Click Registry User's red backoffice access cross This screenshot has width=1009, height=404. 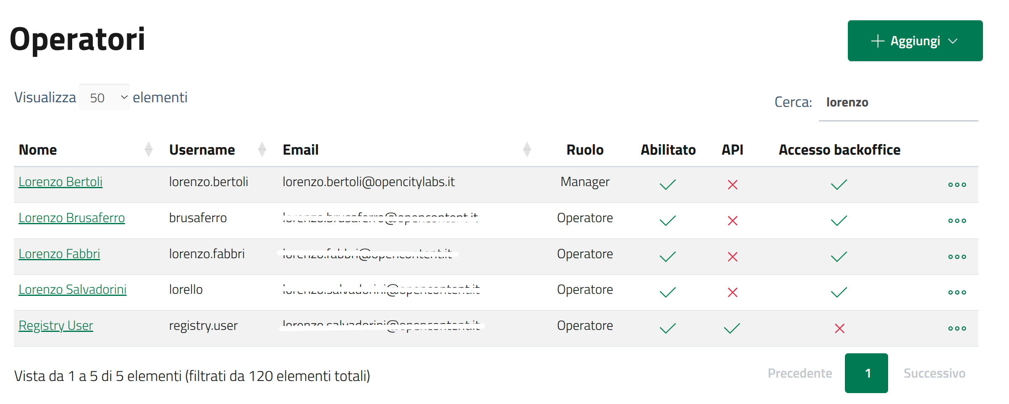[839, 329]
